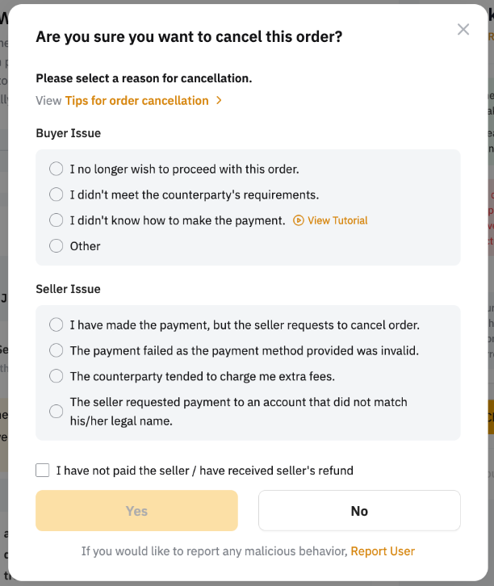This screenshot has height=586, width=494.
Task: Select 'didn't know how to make payment'
Action: coord(56,220)
